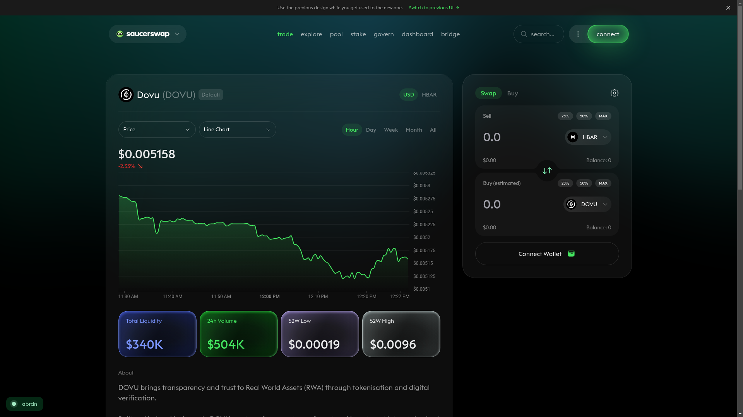Click the 24h Volume $504K card
Screen dimensions: 743x417
click(x=238, y=334)
